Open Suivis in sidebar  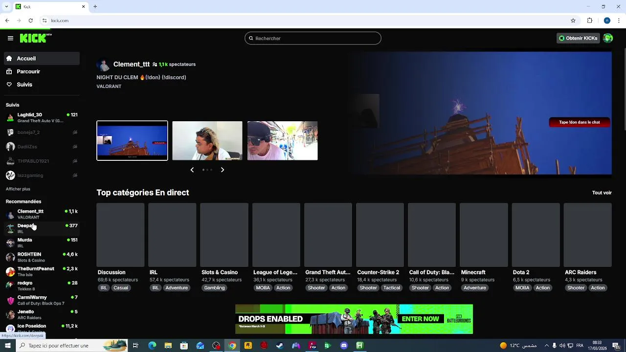[x=42, y=85]
